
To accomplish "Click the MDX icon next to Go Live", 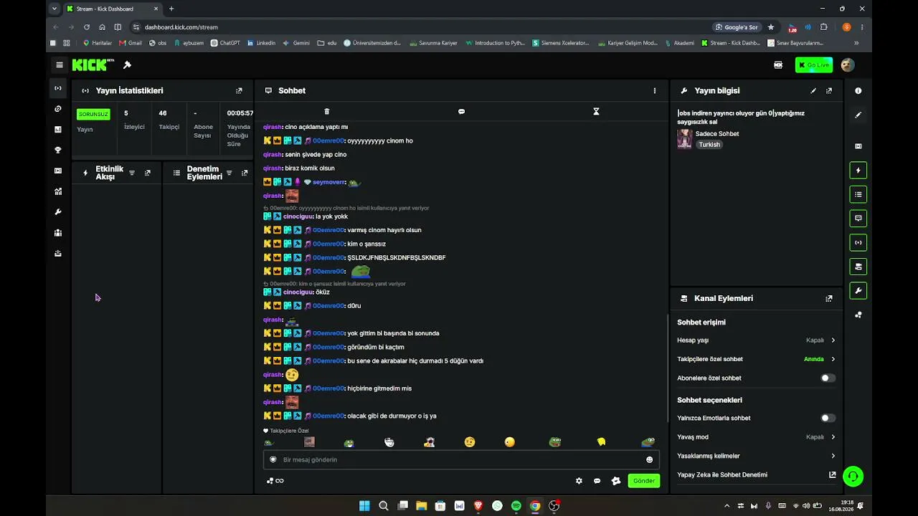I will tap(778, 65).
